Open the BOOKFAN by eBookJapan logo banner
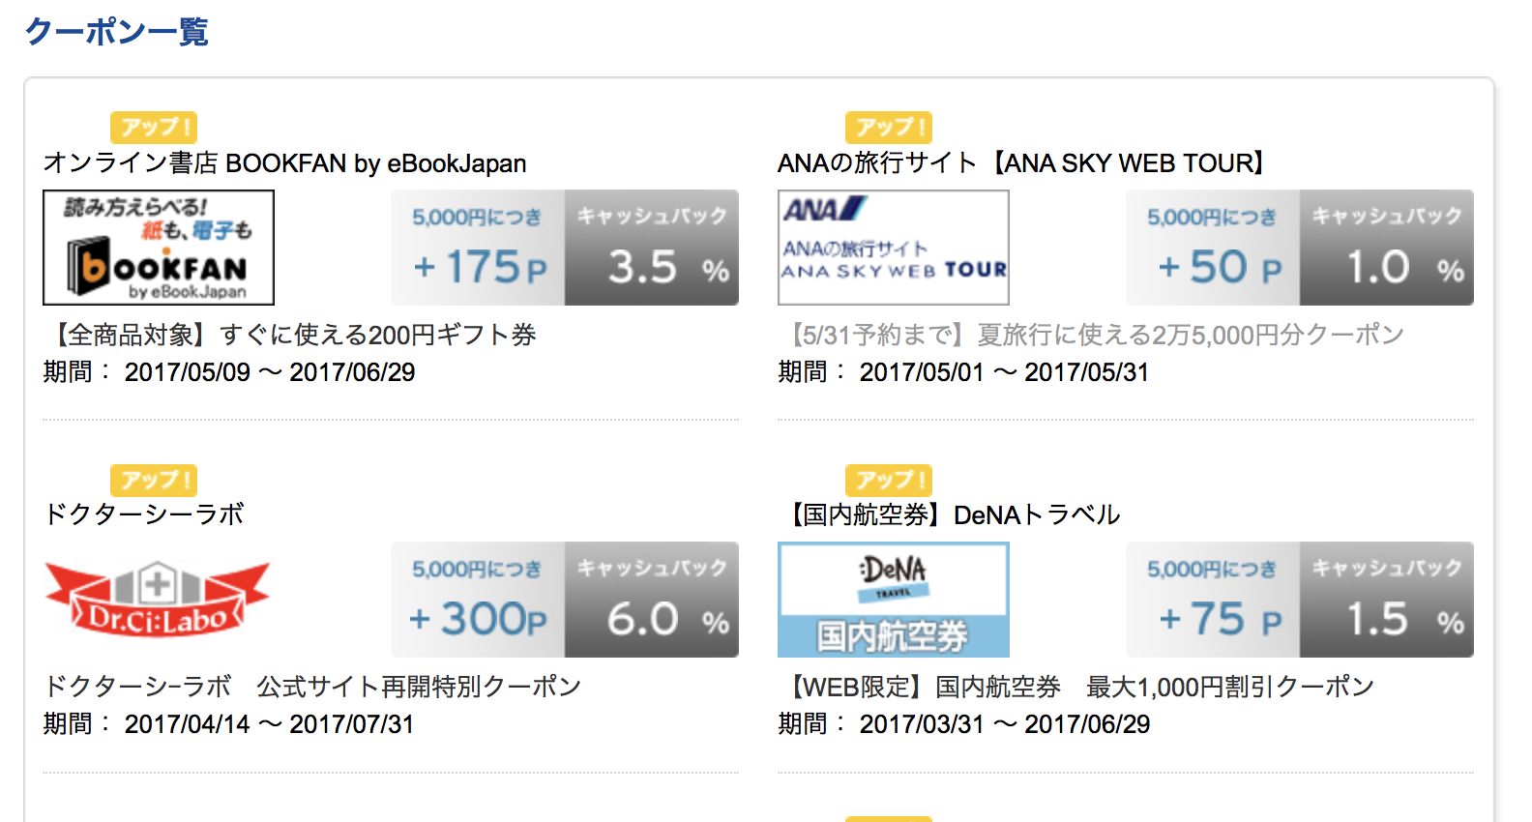The width and height of the screenshot is (1532, 822). 159,248
